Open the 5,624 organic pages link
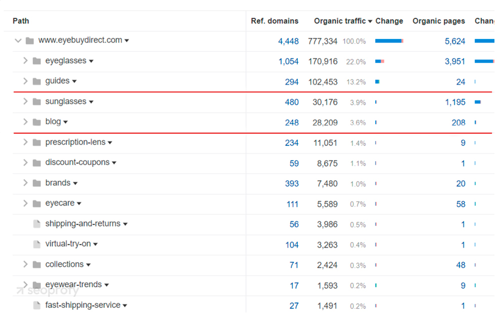The height and width of the screenshot is (314, 497). pos(455,41)
